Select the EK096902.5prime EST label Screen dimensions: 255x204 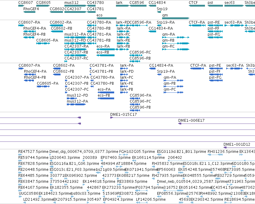81,176
